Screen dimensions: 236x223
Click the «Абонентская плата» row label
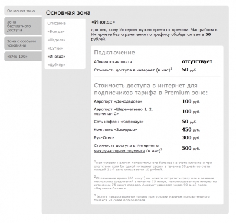click(x=114, y=61)
